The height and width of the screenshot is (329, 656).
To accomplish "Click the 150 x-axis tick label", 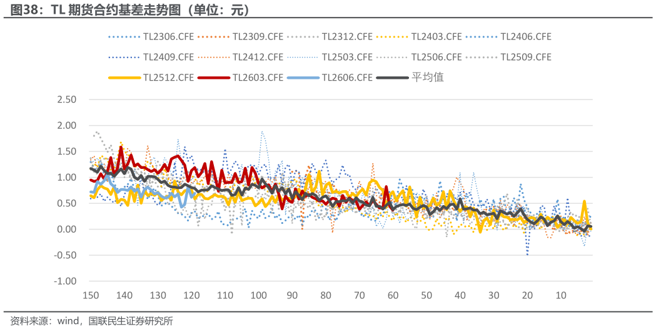I will (91, 295).
